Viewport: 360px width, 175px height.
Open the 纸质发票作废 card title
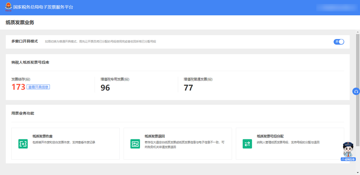[x=41, y=136]
